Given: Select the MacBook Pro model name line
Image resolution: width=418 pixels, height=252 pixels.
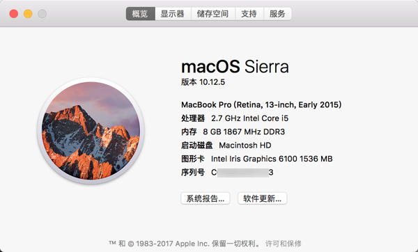Looking at the screenshot, I should tap(261, 104).
